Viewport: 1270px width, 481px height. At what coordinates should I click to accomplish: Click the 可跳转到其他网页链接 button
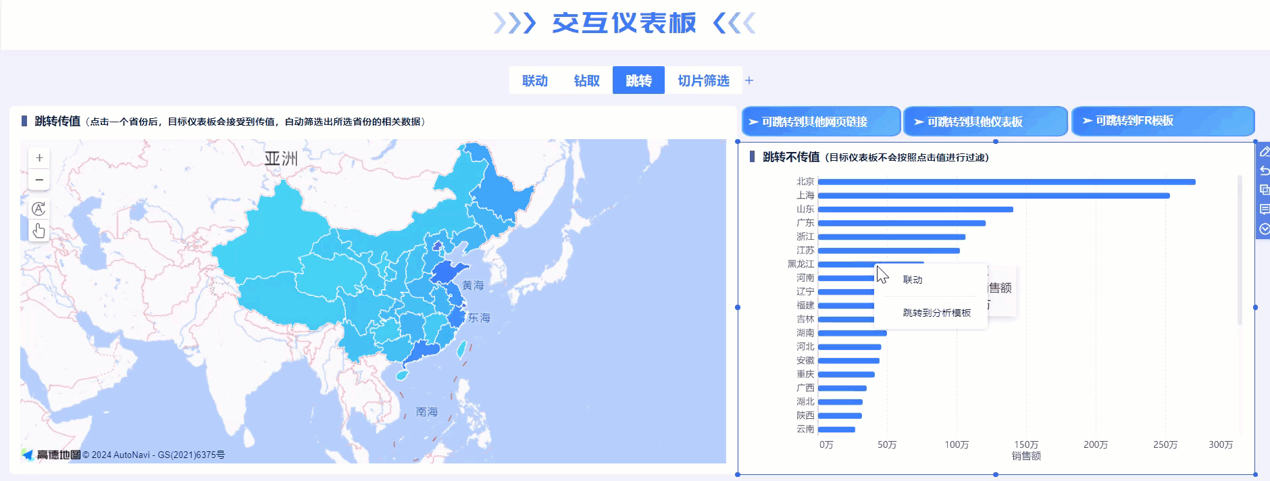[x=821, y=122]
